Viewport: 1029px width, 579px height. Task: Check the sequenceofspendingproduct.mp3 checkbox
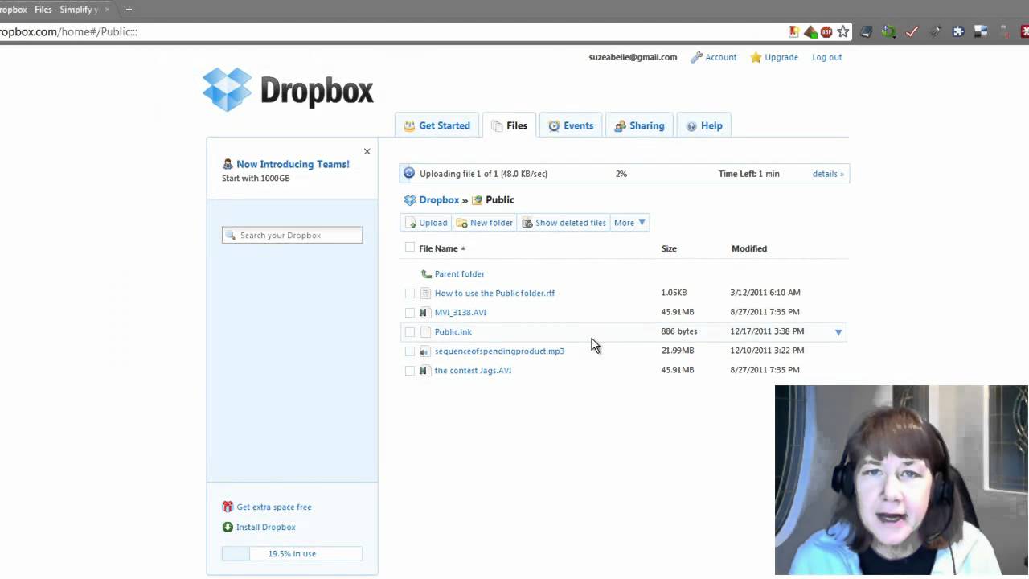[410, 351]
